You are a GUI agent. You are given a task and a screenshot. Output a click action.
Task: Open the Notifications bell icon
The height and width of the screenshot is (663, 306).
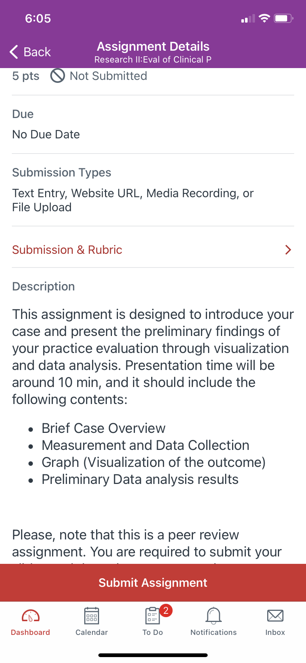pyautogui.click(x=214, y=616)
